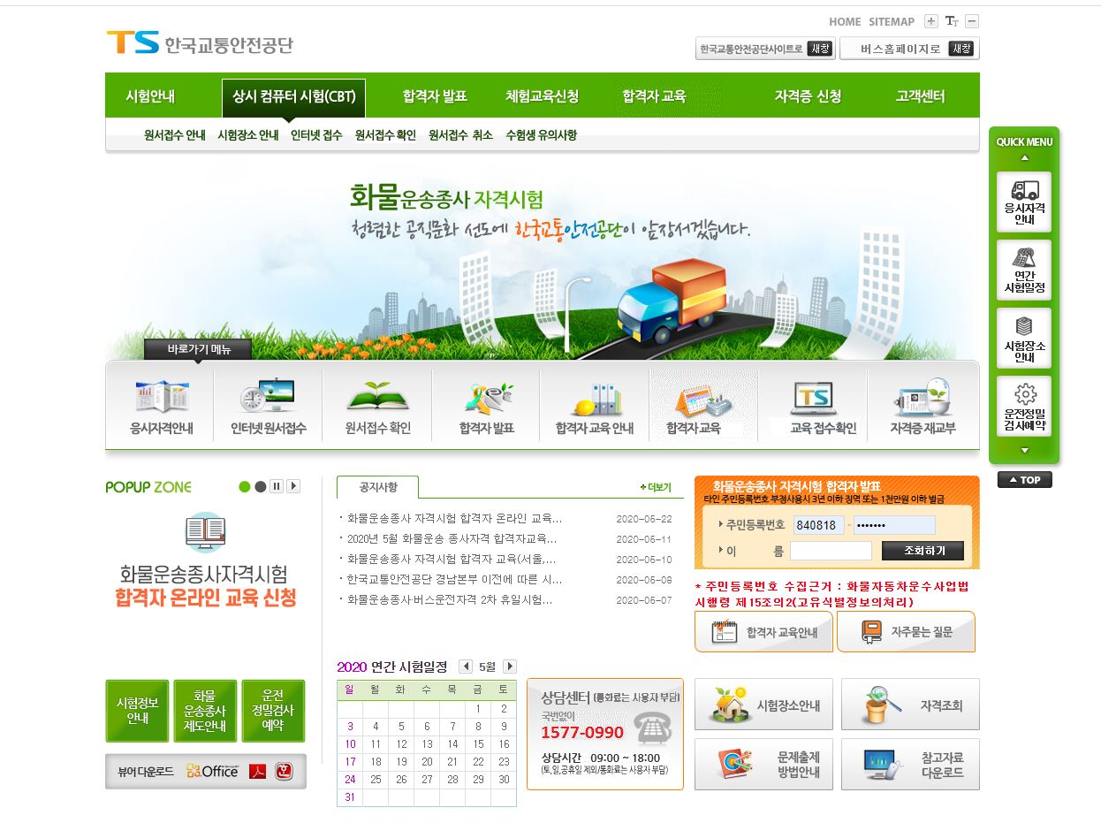Image resolution: width=1101 pixels, height=823 pixels.
Task: Click 합격자 온라인 교육 신청 popup banner
Action: pyautogui.click(x=206, y=560)
